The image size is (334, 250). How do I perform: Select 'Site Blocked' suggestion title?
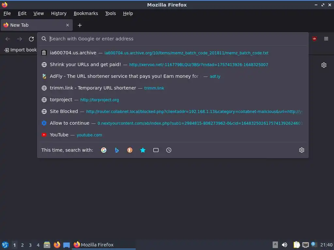[64, 111]
